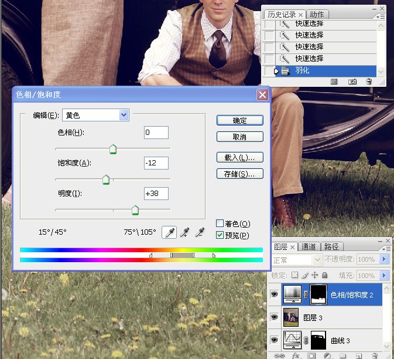Open the 不透明度 opacity slider arrow
The image size is (394, 359).
click(x=384, y=259)
